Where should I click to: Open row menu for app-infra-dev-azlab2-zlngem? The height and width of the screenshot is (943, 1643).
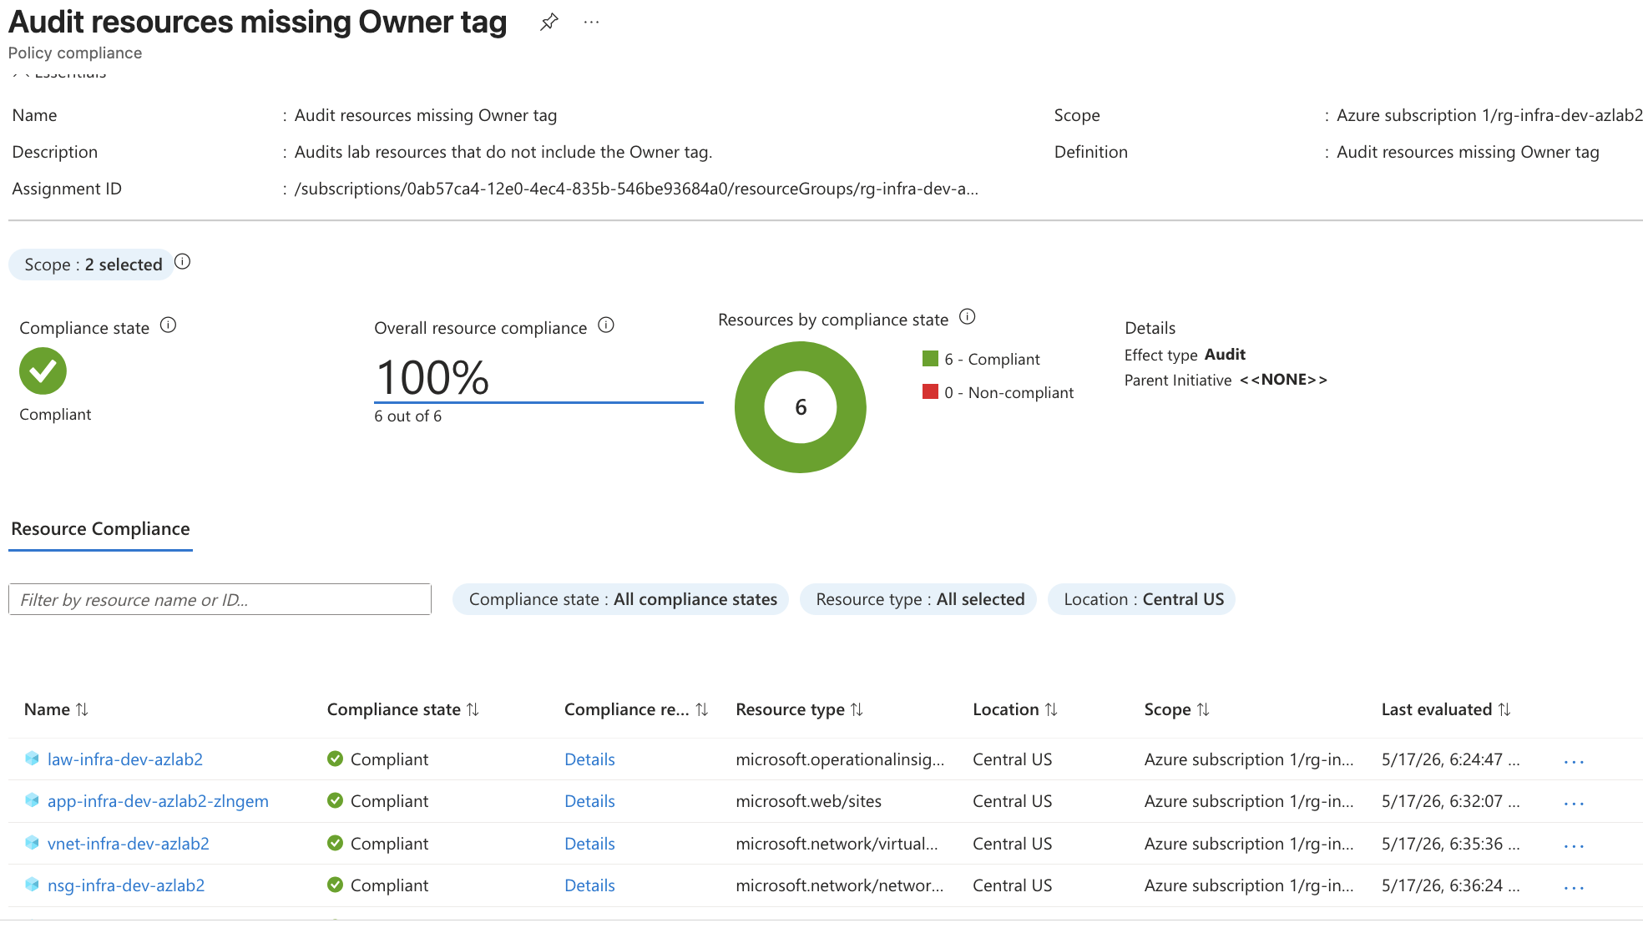pyautogui.click(x=1574, y=803)
